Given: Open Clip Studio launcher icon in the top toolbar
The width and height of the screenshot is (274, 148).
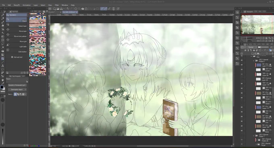Looking at the screenshot, I should click(50, 9).
